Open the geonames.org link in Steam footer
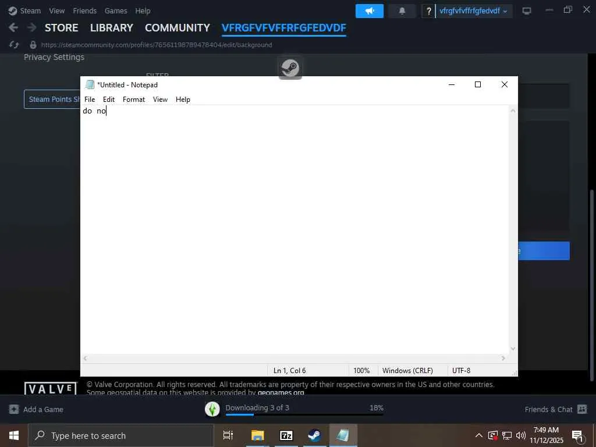Viewport: 596px width, 447px height. point(281,392)
